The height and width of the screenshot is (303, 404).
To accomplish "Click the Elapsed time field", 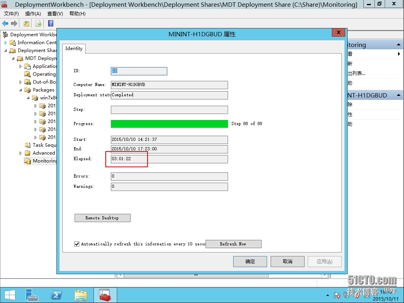I will pyautogui.click(x=169, y=159).
